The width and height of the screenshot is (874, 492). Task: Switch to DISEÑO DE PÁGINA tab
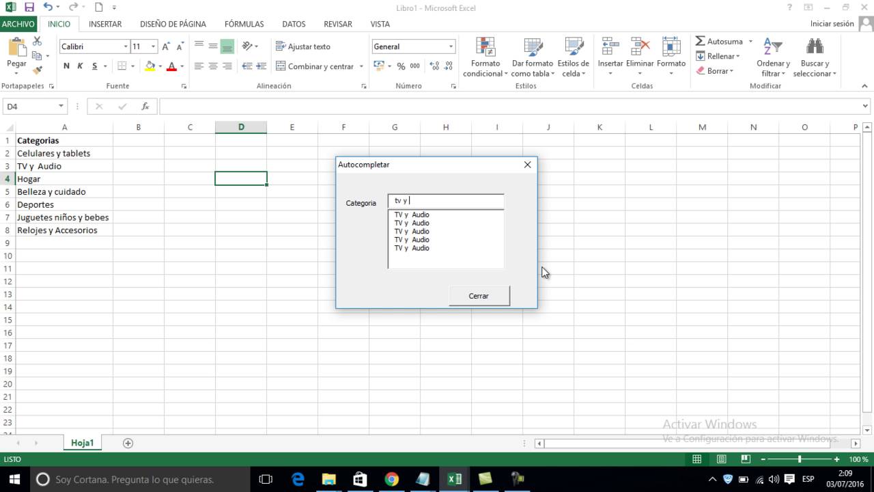pyautogui.click(x=173, y=24)
